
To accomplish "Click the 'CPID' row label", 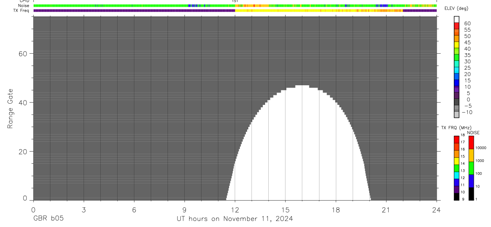I will (24, 1).
